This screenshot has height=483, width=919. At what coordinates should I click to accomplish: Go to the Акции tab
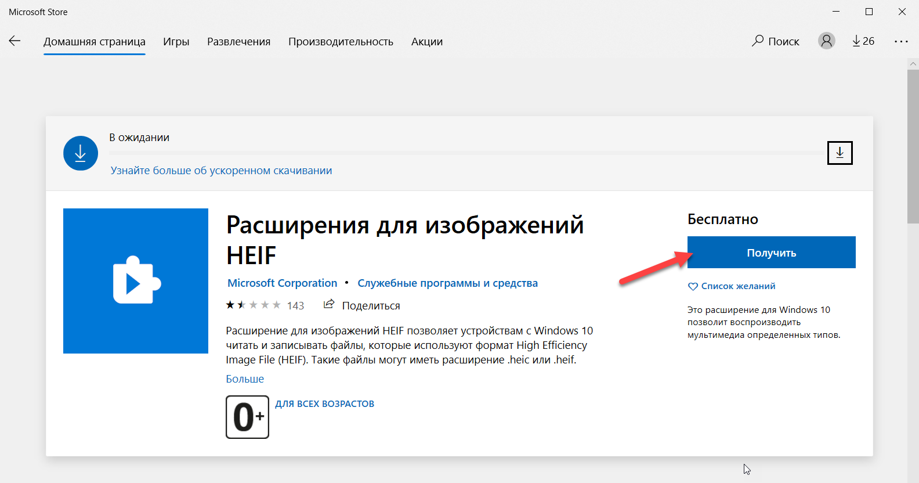pyautogui.click(x=426, y=42)
